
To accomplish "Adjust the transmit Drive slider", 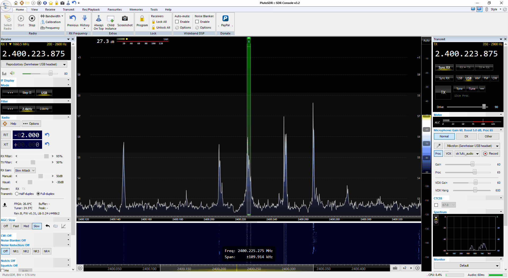I will click(484, 107).
